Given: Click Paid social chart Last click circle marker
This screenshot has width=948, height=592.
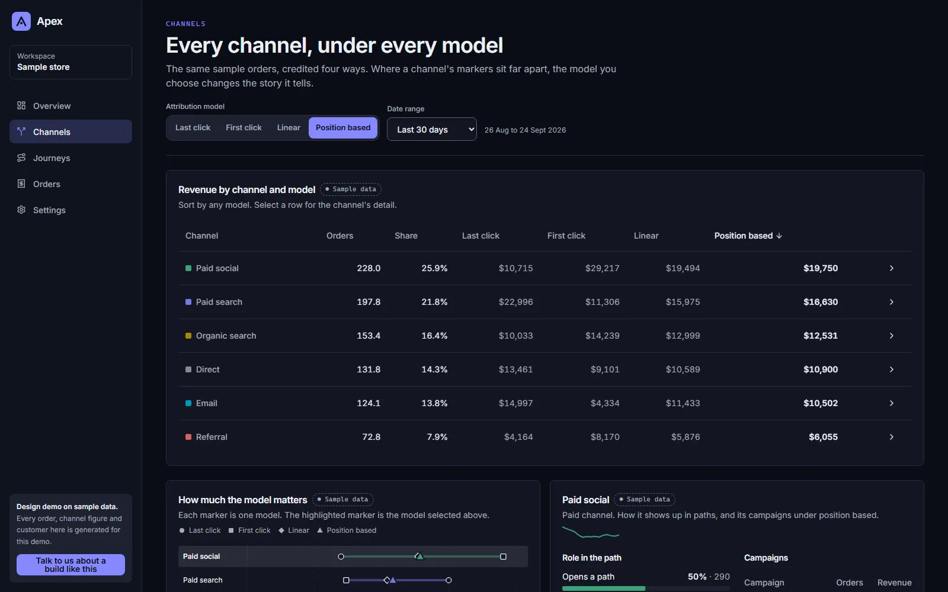Looking at the screenshot, I should click(x=341, y=556).
